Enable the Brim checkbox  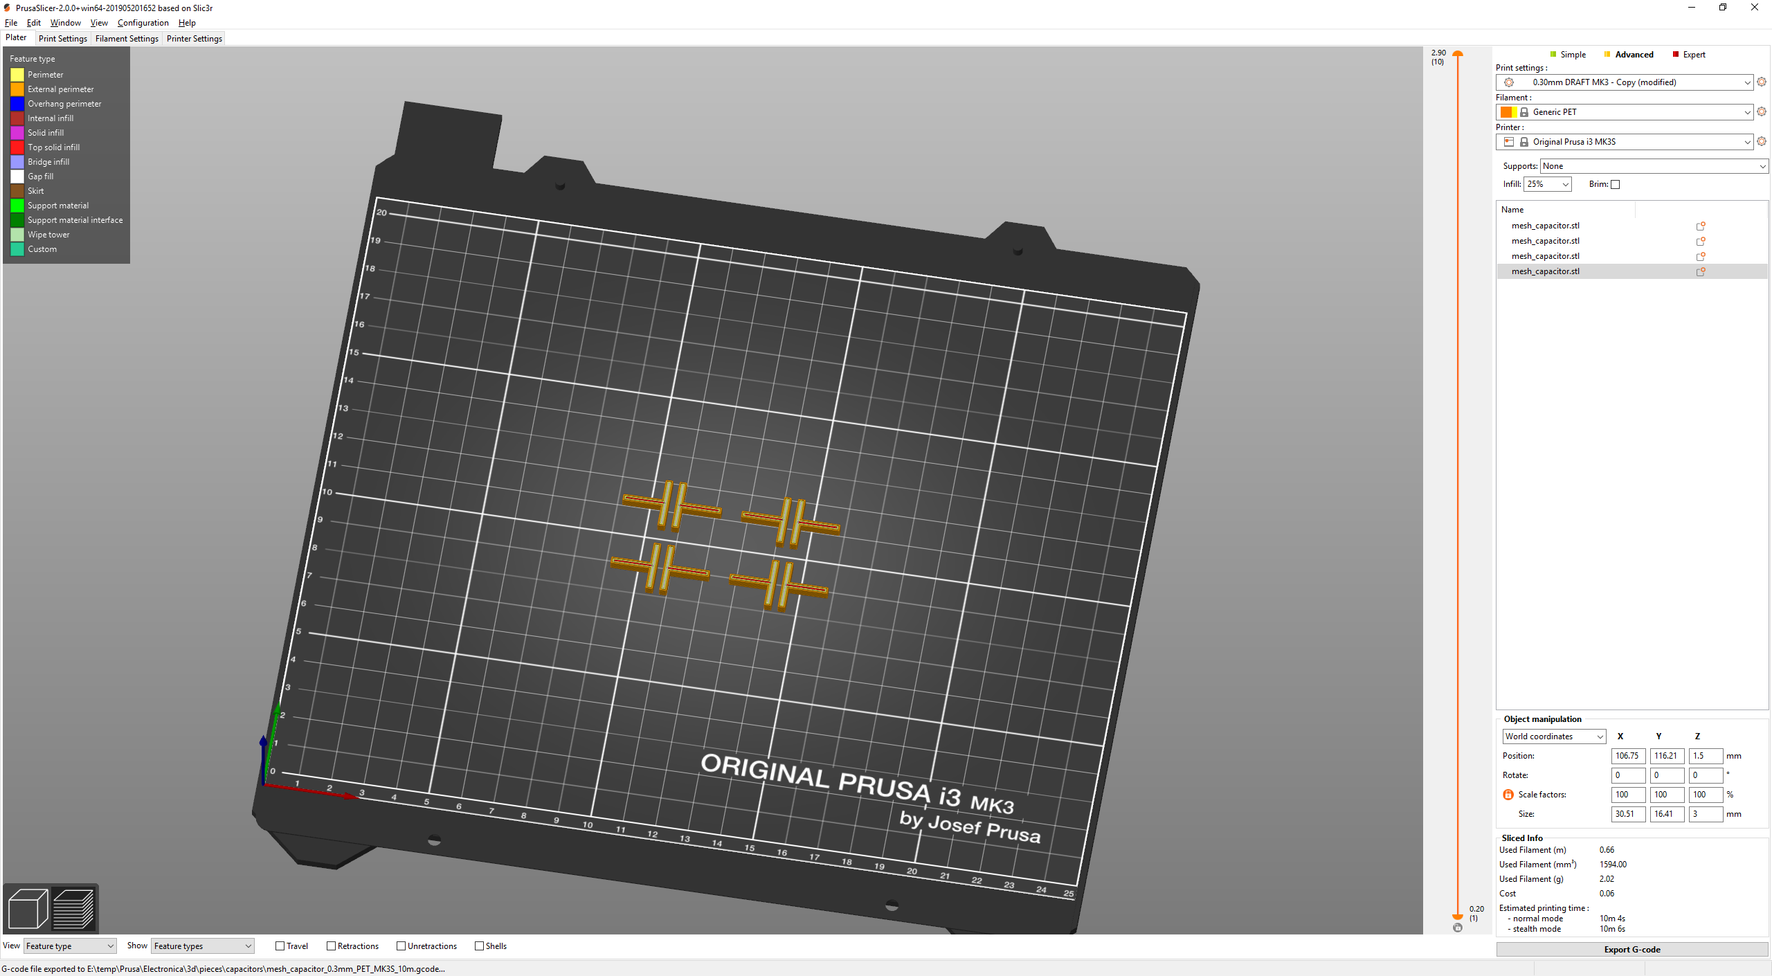point(1613,184)
